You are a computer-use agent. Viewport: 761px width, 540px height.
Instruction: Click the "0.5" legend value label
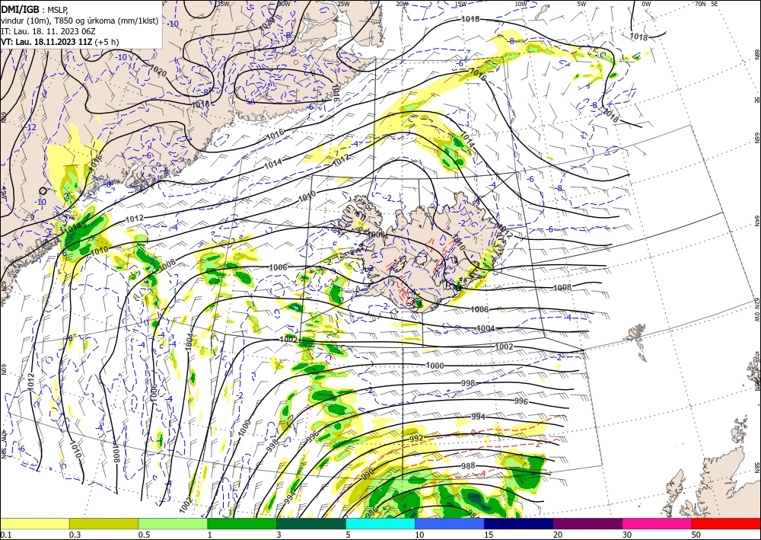[x=144, y=535]
